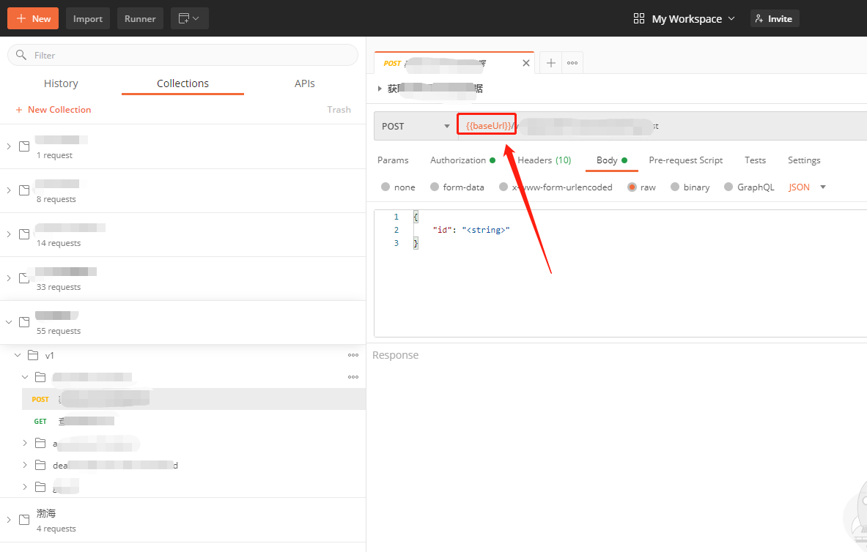Viewport: 867px width, 552px height.
Task: Click the request URL field
Action: pyautogui.click(x=662, y=126)
